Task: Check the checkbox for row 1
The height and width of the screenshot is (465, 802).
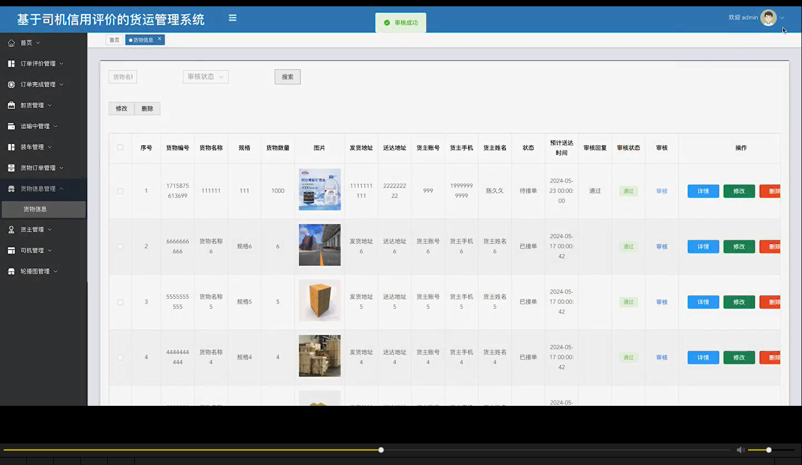Action: pyautogui.click(x=120, y=191)
